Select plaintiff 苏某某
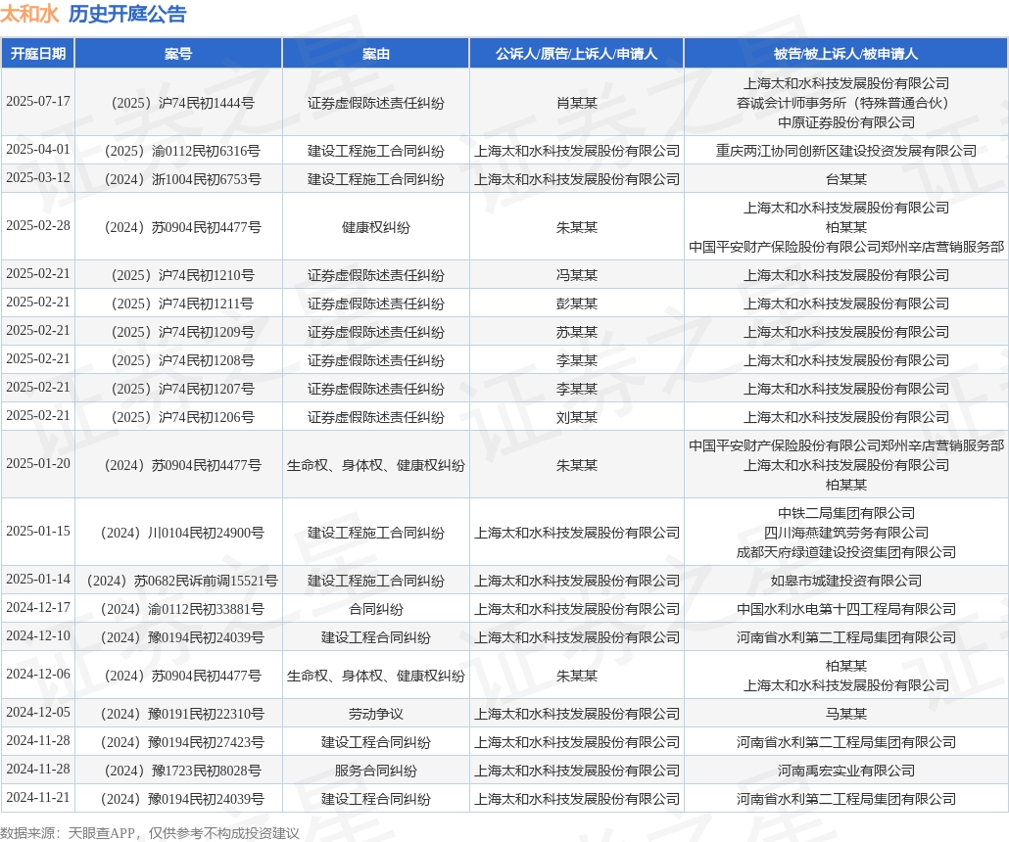Image resolution: width=1009 pixels, height=842 pixels. pyautogui.click(x=577, y=332)
